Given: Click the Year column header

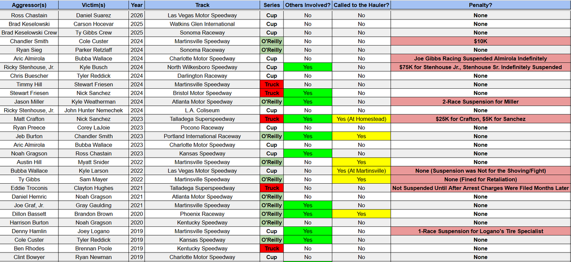Looking at the screenshot, I should click(136, 5).
